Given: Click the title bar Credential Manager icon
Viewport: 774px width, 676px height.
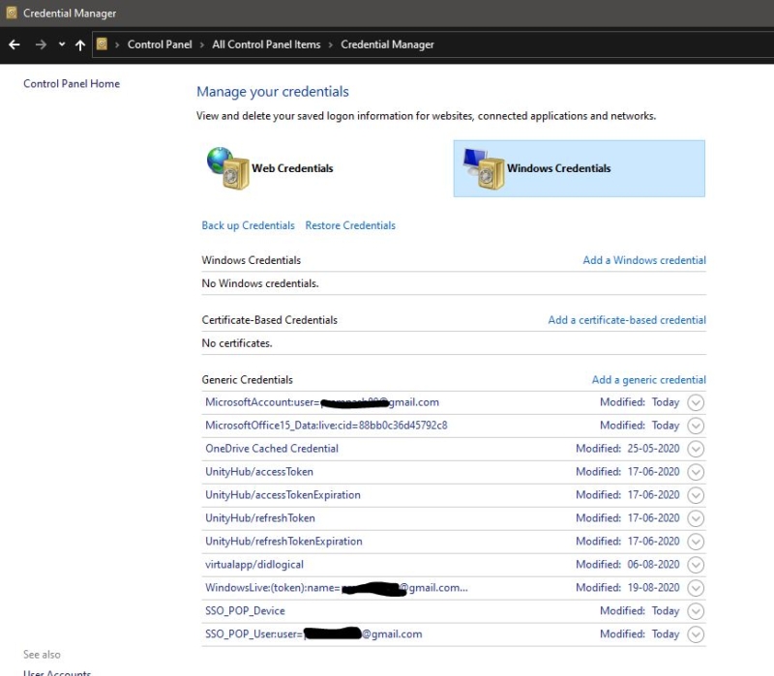Looking at the screenshot, I should tap(12, 13).
